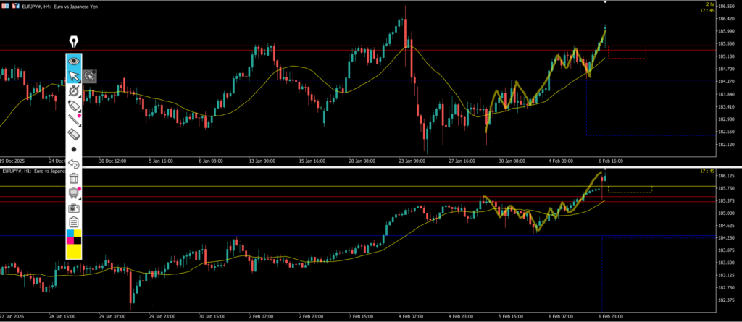This screenshot has height=322, width=742.
Task: Select the cursor-in-circle pointer tool
Action: coord(89,76)
